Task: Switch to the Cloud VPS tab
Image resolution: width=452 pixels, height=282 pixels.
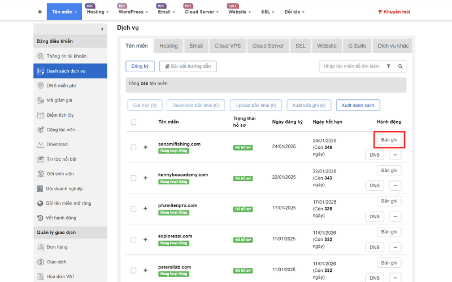Action: tap(228, 46)
